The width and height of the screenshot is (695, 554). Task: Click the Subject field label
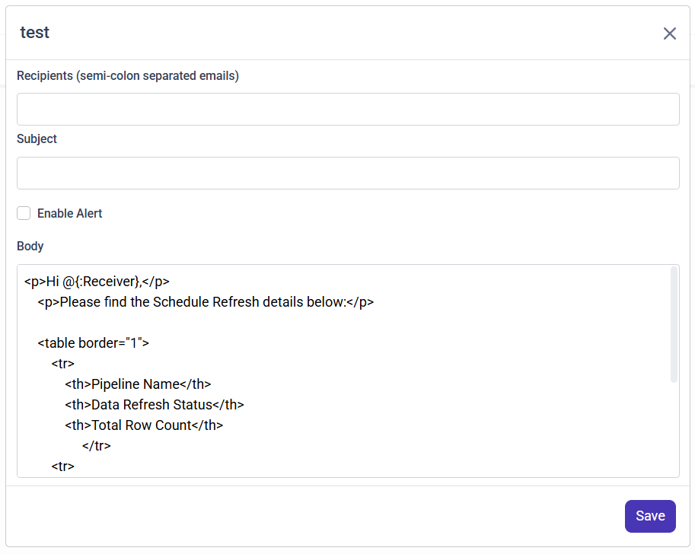tap(37, 139)
